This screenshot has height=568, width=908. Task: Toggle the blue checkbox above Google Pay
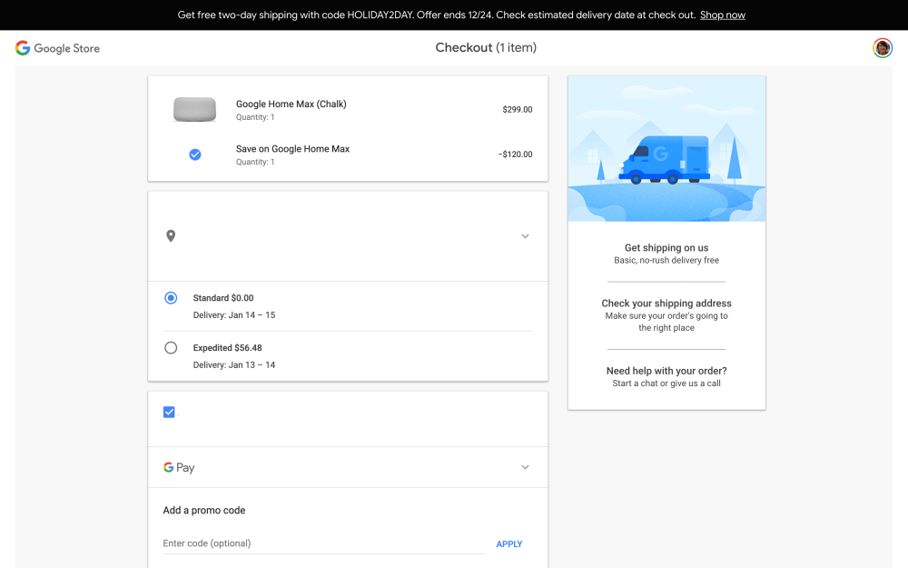(169, 413)
